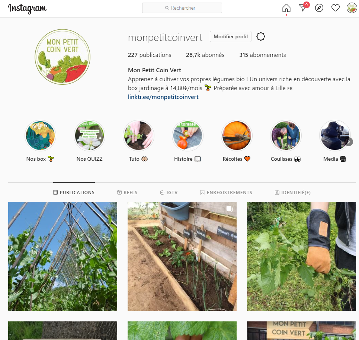Click the Modifier profil button
359x340 pixels.
point(231,36)
